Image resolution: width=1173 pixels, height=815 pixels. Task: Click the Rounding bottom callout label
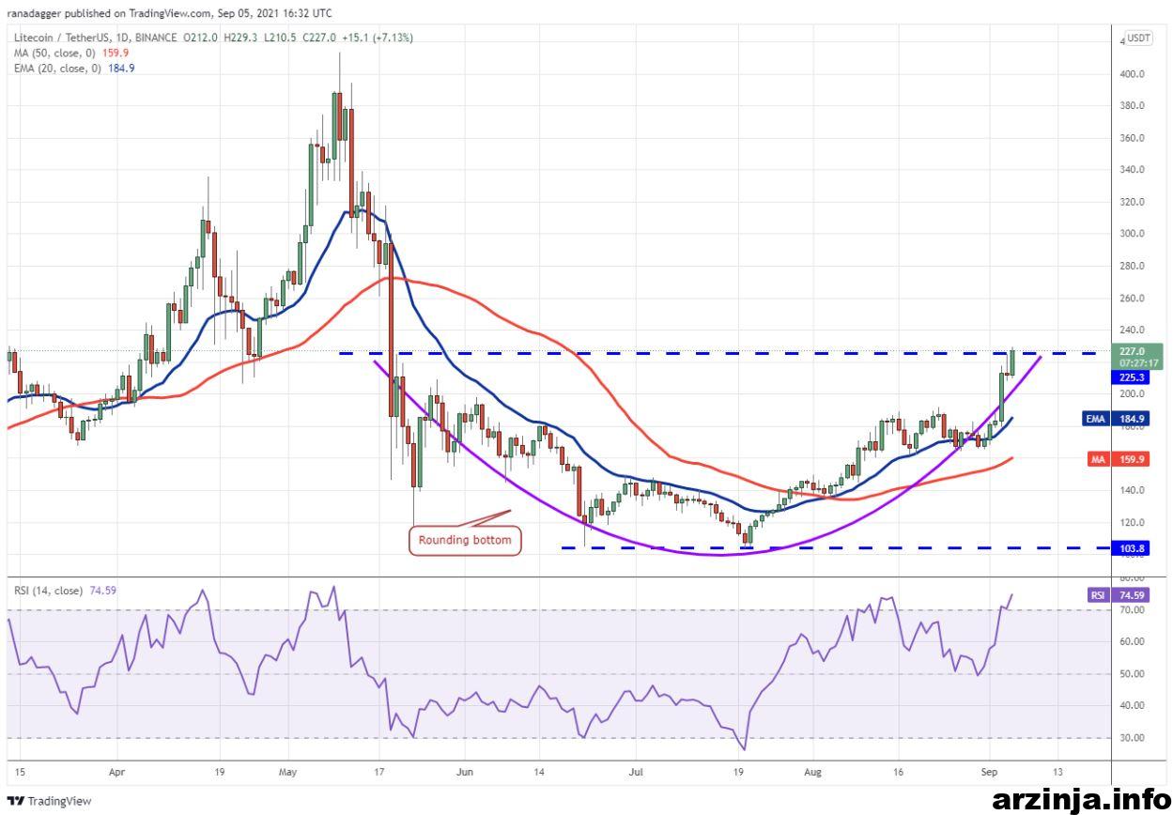pos(465,540)
